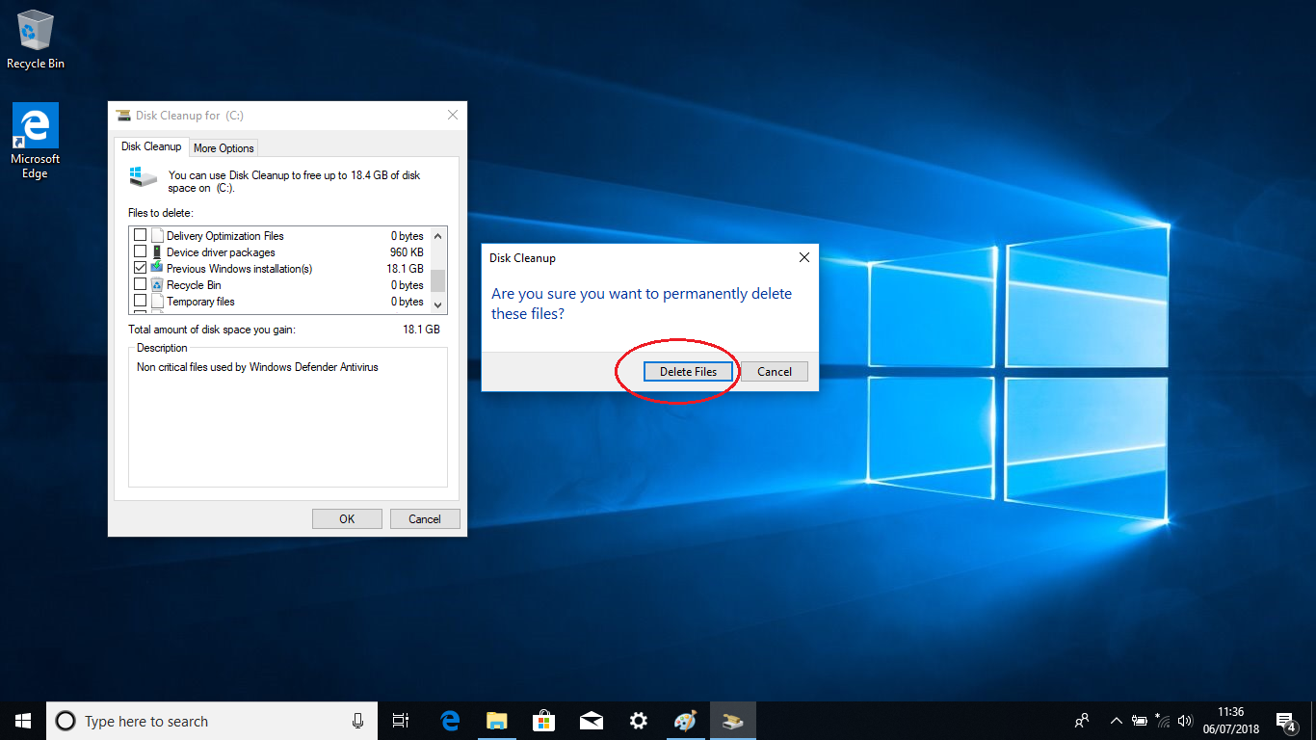Image resolution: width=1316 pixels, height=740 pixels.
Task: Click the Disk Cleanup title bar icon
Action: (x=123, y=116)
